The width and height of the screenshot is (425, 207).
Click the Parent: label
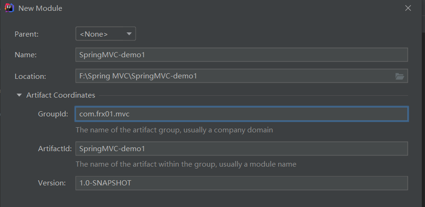pyautogui.click(x=27, y=34)
